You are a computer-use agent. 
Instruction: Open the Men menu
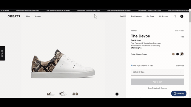click(x=28, y=16)
